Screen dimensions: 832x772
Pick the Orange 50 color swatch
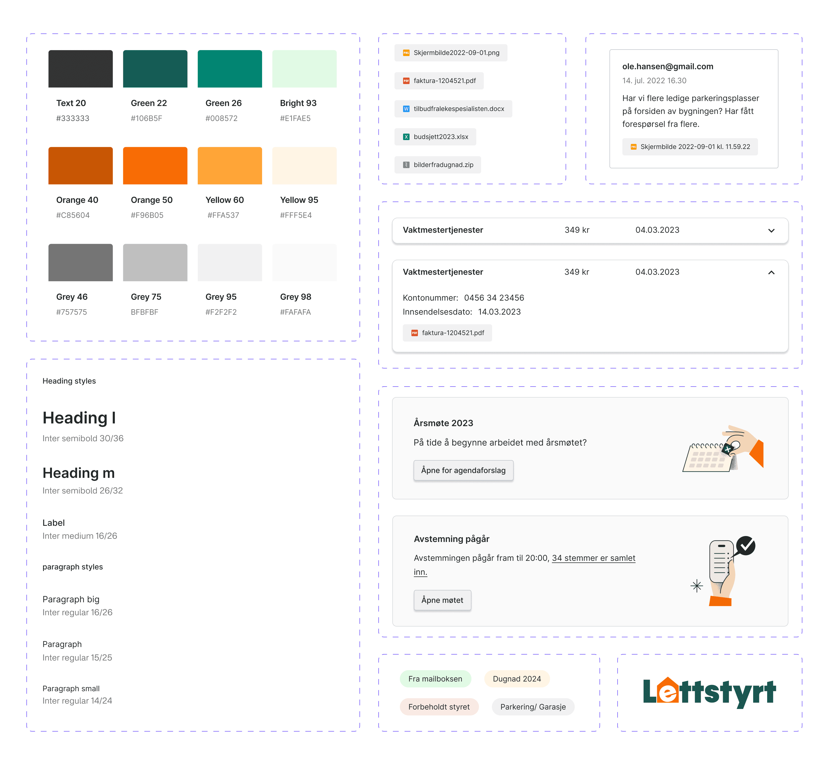(x=155, y=165)
